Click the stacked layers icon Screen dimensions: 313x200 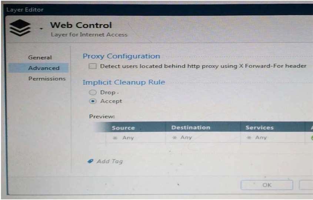click(x=20, y=28)
